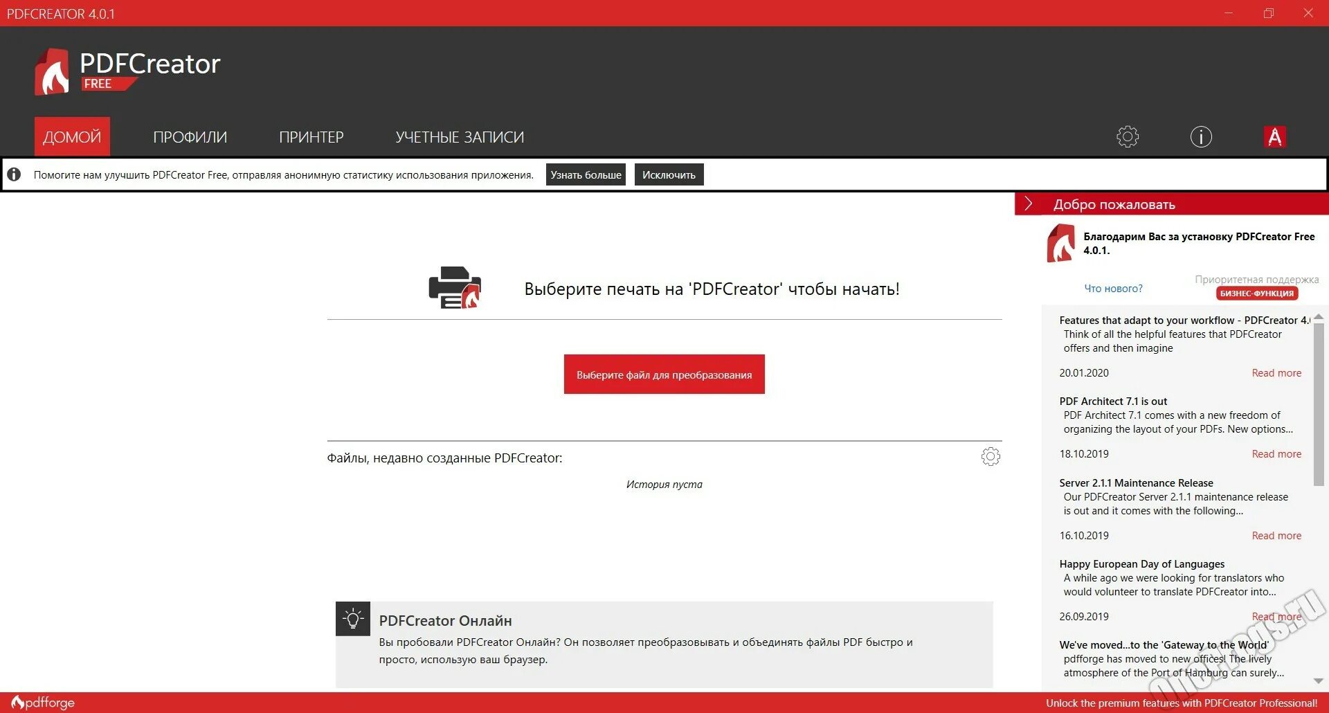Minimize the PDFCreator window

[1229, 13]
